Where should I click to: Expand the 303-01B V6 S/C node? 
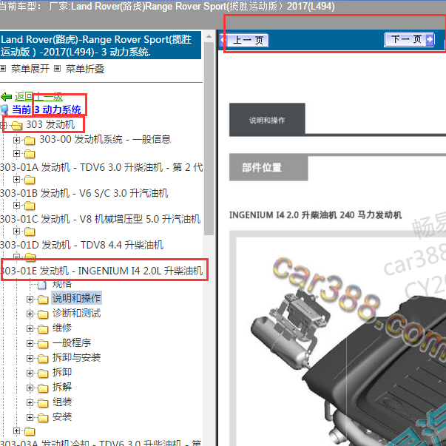point(16,180)
